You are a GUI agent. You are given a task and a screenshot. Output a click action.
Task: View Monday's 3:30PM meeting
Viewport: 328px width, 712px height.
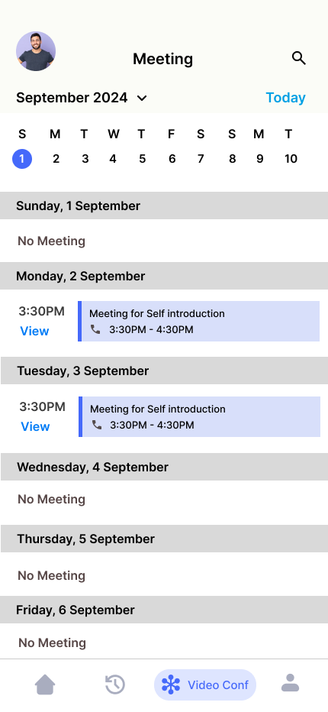click(34, 331)
